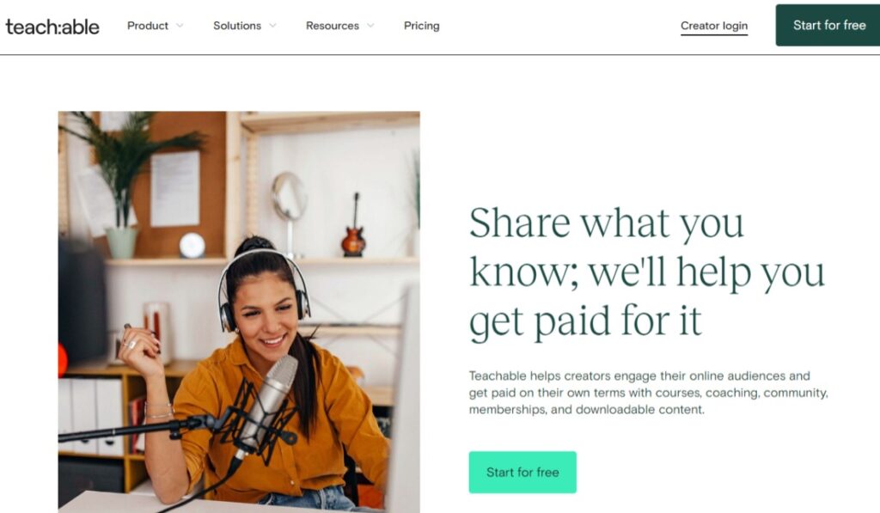
Task: Go to the Pricing page
Action: pyautogui.click(x=421, y=26)
